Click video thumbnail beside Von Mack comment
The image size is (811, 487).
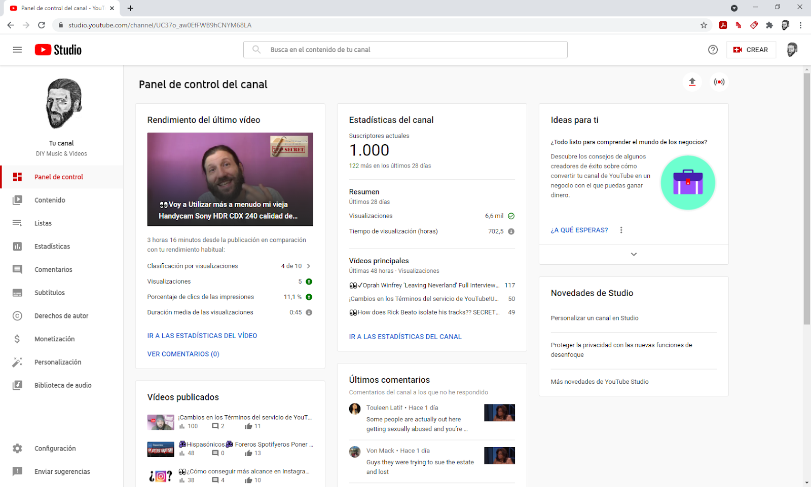(x=499, y=456)
